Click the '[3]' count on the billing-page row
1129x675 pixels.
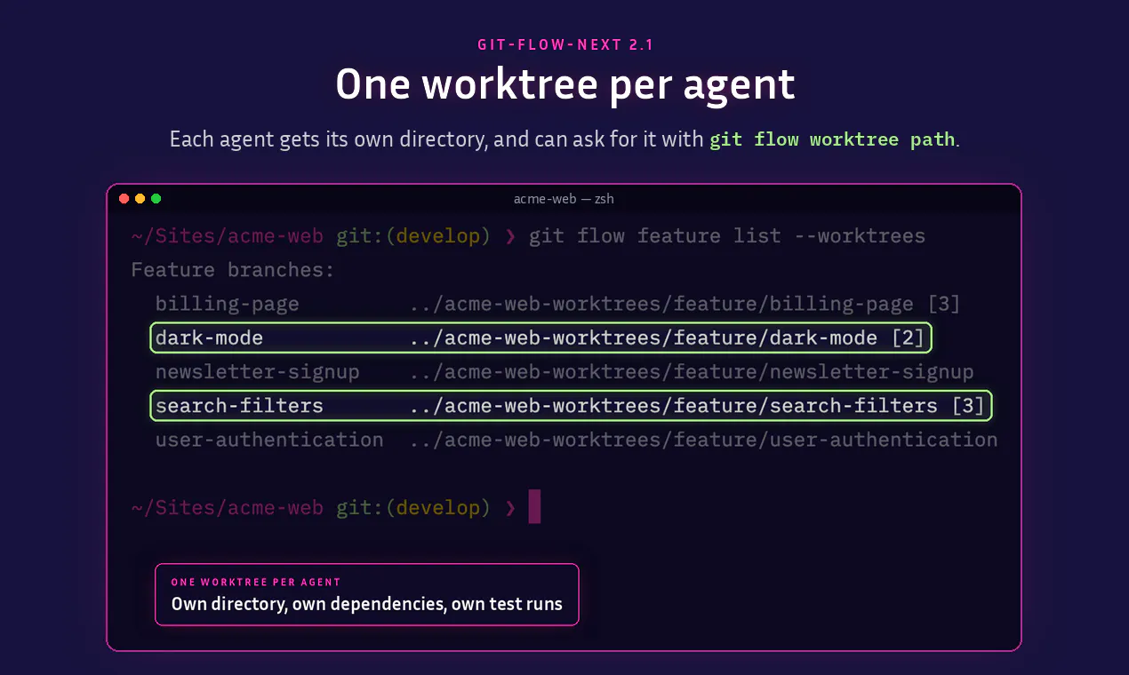(x=944, y=305)
